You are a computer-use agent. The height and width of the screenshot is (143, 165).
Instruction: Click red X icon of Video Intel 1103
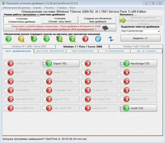[x=127, y=99]
